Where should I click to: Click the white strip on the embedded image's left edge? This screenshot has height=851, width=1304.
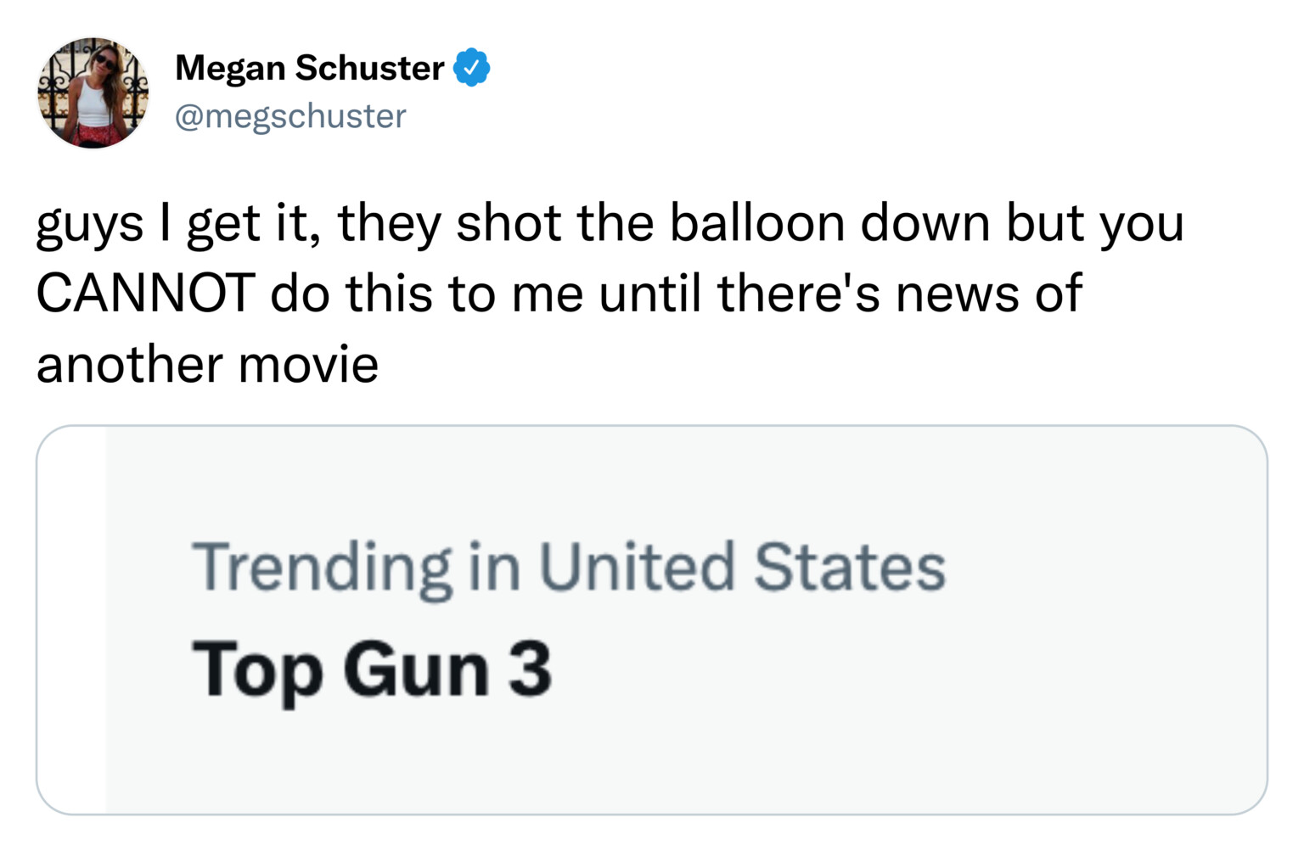(71, 619)
